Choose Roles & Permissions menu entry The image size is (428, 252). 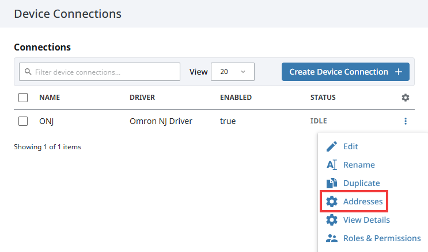coord(381,238)
